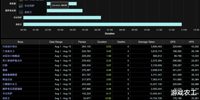Screen dimensions: 200x100
Task: Click parses value 276,402
Action: [x=86, y=61]
